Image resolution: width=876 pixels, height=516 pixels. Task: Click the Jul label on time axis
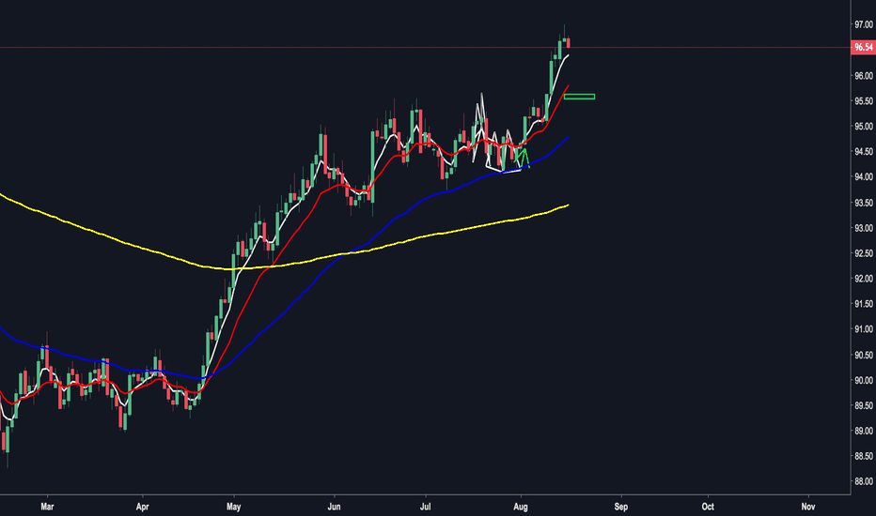pos(425,507)
